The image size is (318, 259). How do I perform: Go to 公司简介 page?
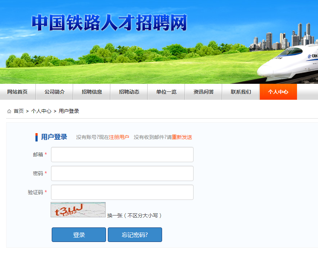point(55,92)
